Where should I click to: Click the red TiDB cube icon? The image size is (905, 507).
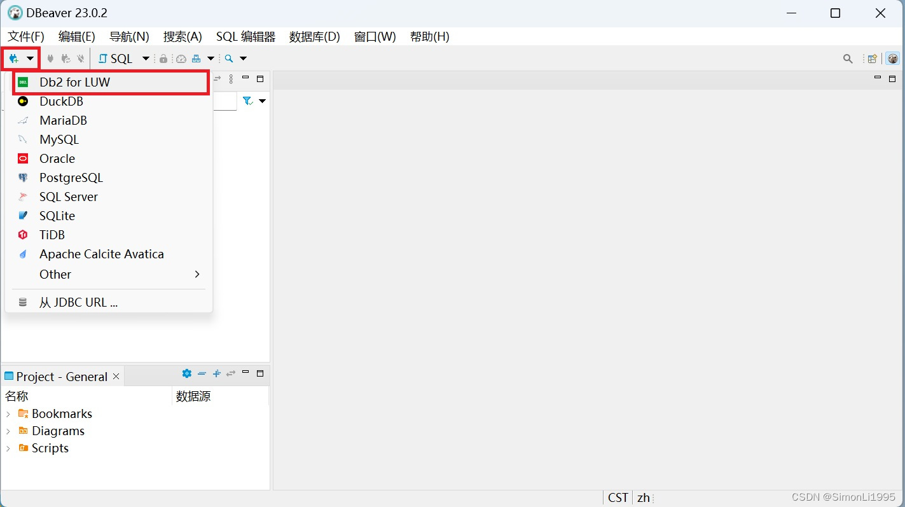[23, 235]
